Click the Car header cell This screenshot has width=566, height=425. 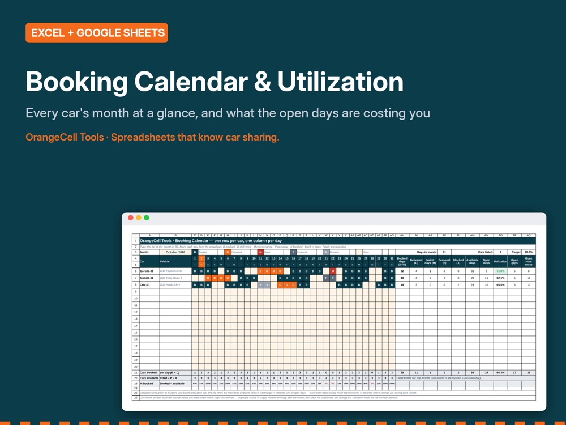click(149, 261)
